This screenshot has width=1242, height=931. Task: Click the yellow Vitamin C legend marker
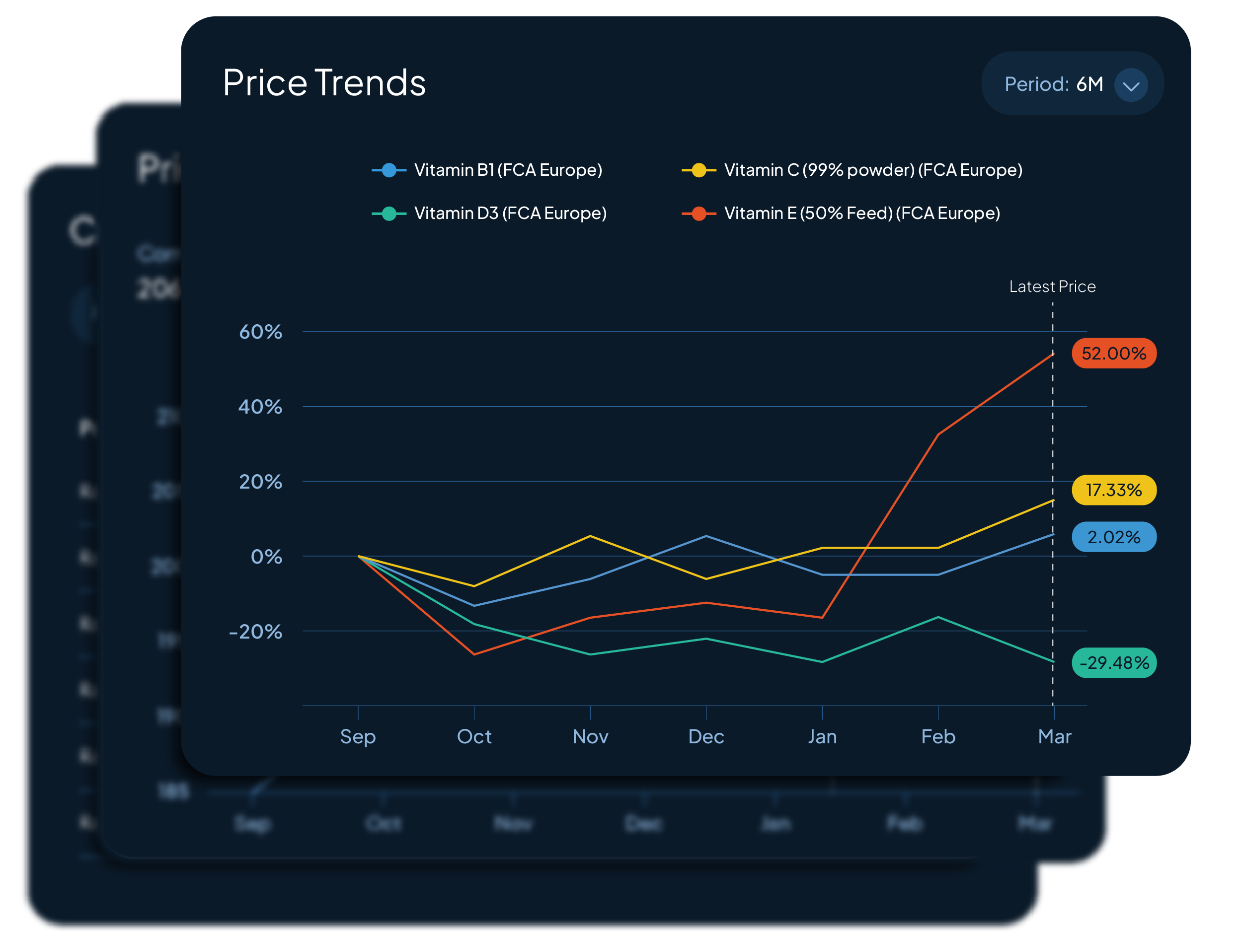(x=699, y=169)
